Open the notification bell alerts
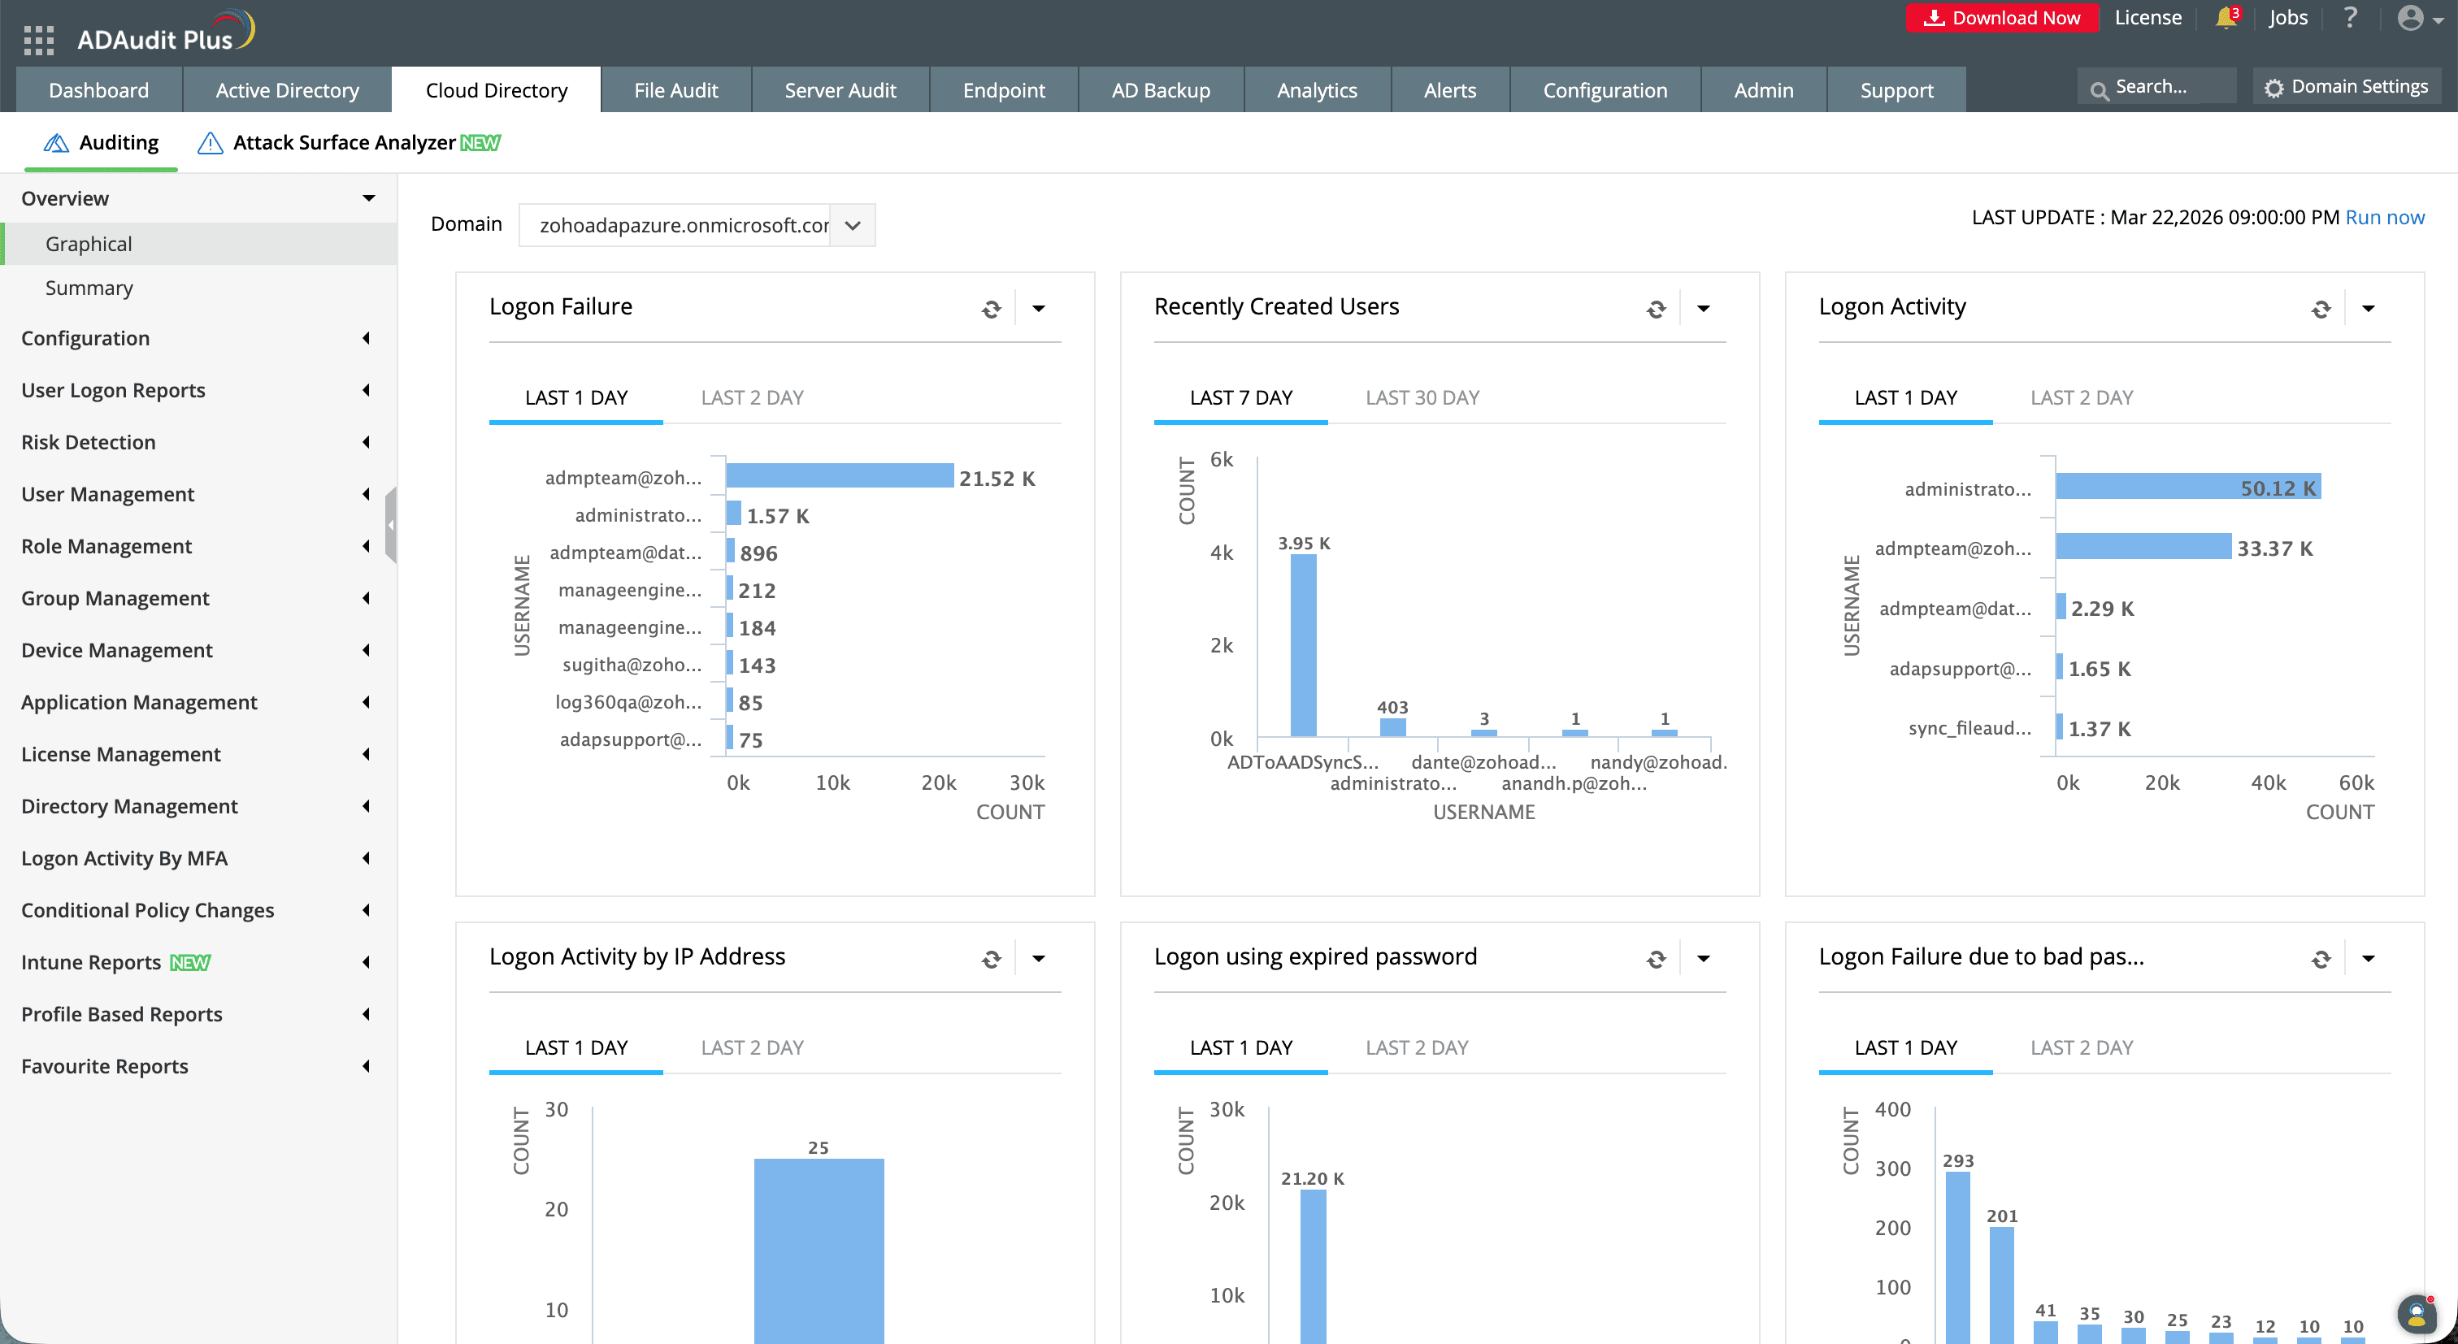The height and width of the screenshot is (1344, 2458). click(x=2226, y=17)
